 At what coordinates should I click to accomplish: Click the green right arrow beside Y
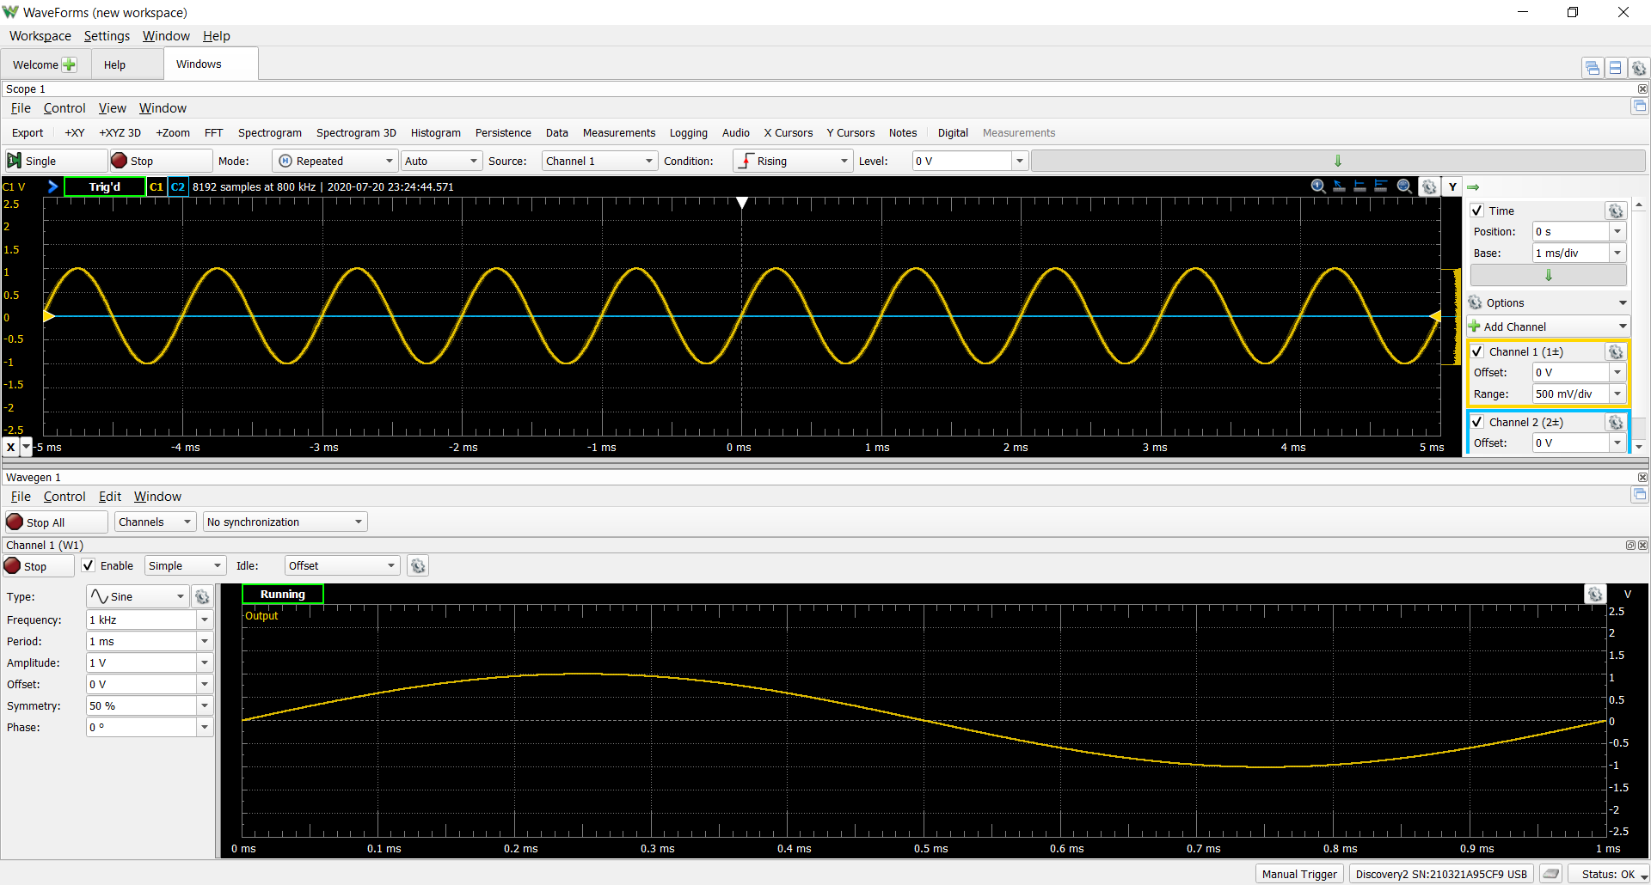click(1473, 186)
